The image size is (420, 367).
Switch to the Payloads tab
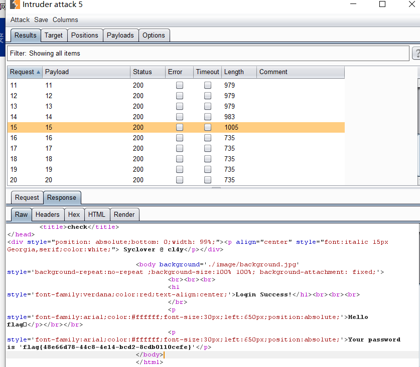(x=120, y=35)
